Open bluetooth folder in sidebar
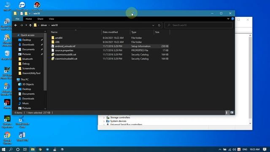This screenshot has width=270, height=152. (x=27, y=59)
